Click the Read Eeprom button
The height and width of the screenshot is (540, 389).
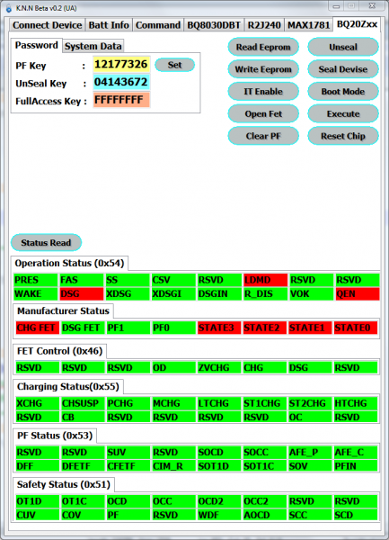[x=263, y=47]
